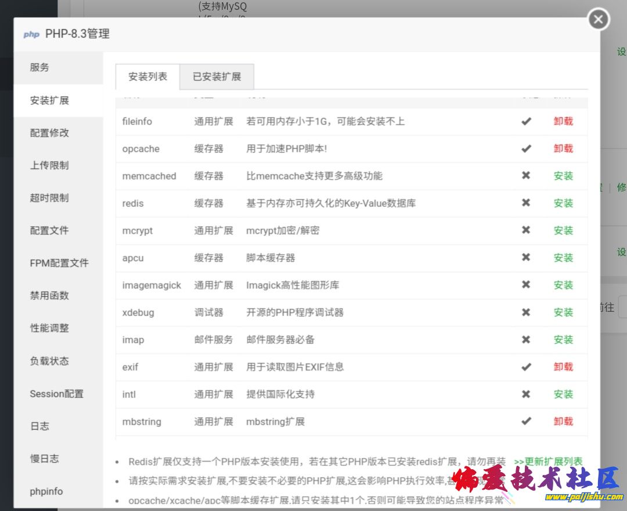Click the mbstring extension name
The width and height of the screenshot is (627, 511).
coord(142,422)
